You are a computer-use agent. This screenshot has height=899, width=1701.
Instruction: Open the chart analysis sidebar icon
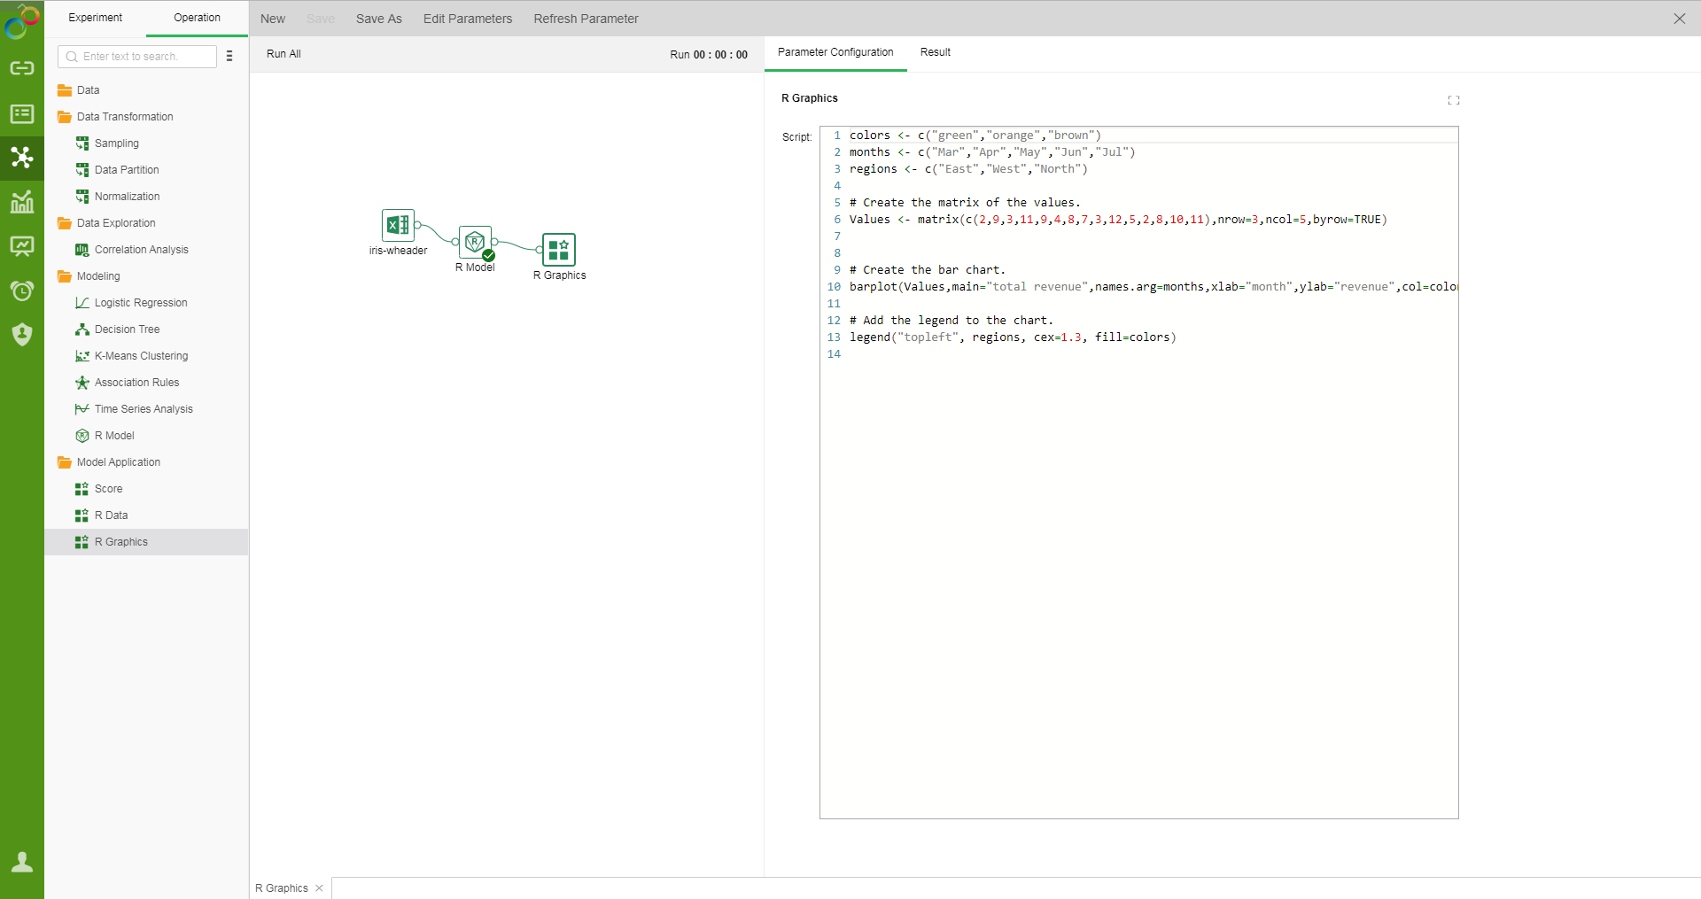click(x=22, y=202)
